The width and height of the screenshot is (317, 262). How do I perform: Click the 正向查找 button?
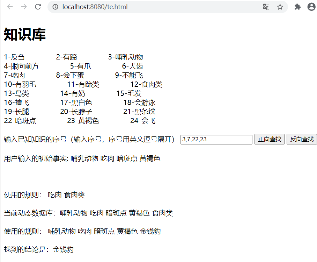tap(270, 139)
